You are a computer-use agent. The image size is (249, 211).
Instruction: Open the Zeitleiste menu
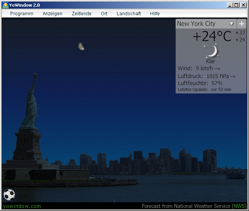click(x=81, y=14)
